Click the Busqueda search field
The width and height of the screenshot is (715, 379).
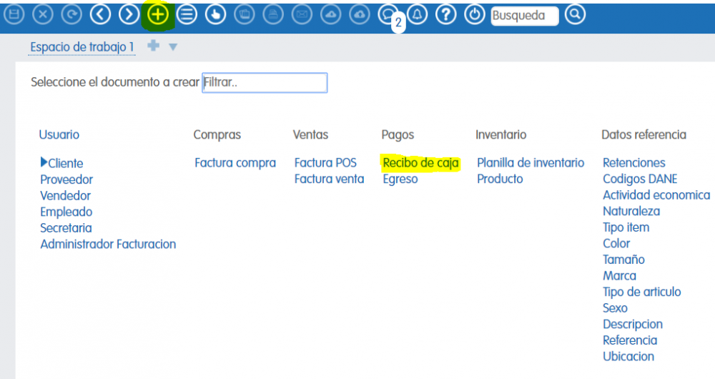click(x=524, y=16)
